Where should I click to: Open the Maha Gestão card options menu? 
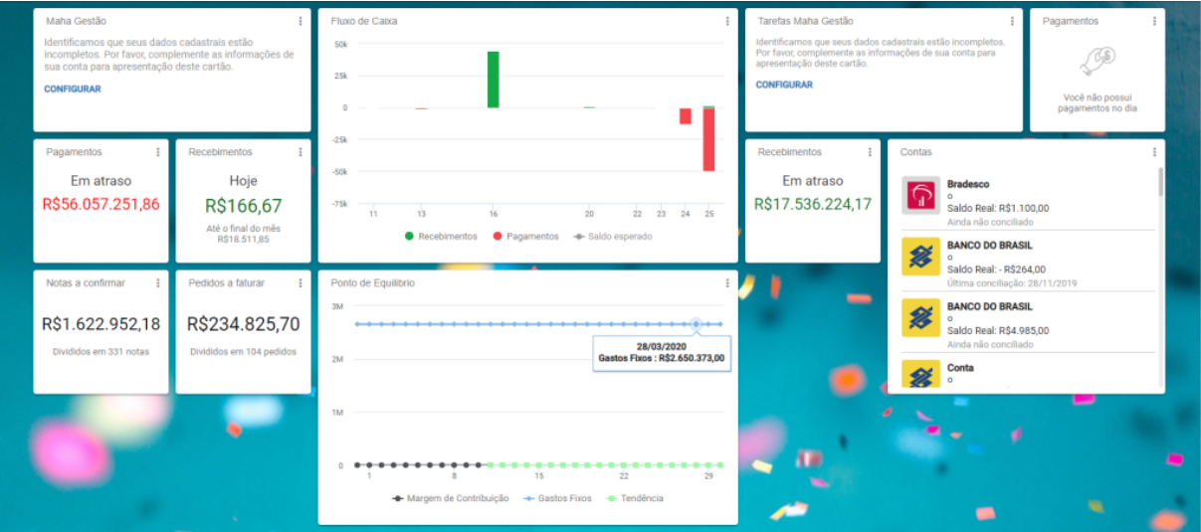pyautogui.click(x=300, y=21)
